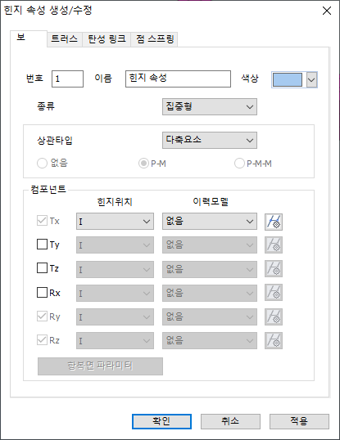Open Tx 힌지위치 dropdown
Screen dimensions: 340x440
pyautogui.click(x=115, y=222)
